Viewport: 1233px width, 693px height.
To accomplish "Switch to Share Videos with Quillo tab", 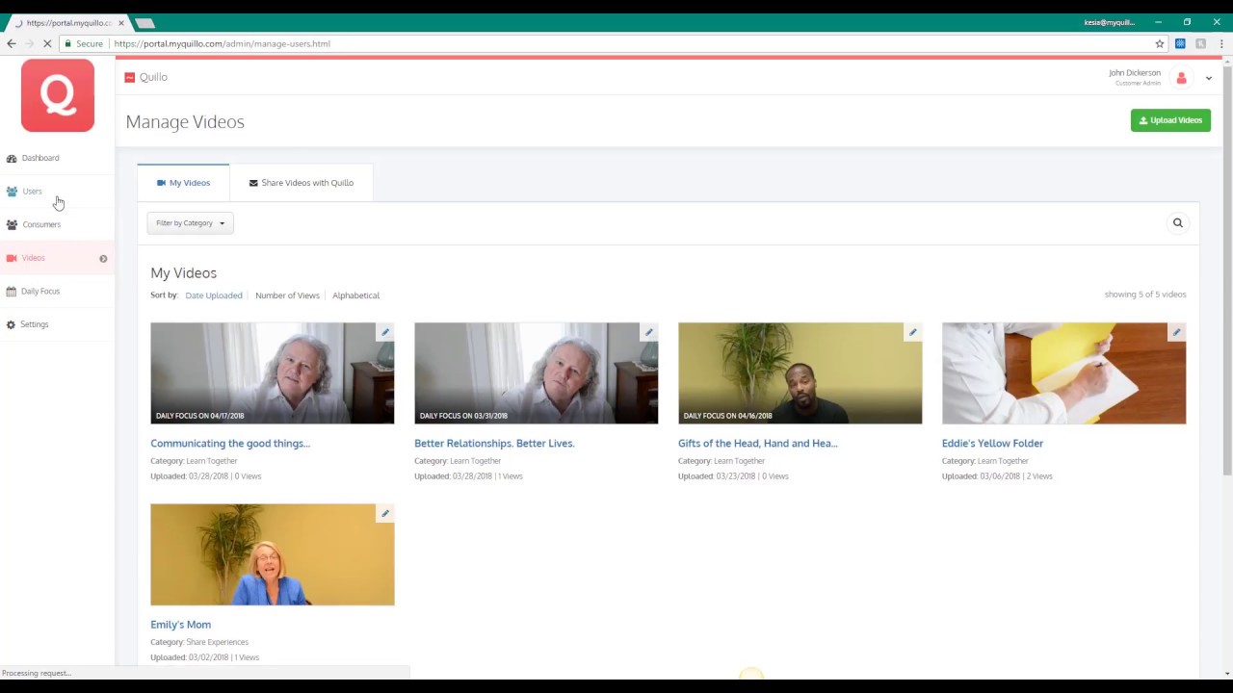I will click(302, 183).
